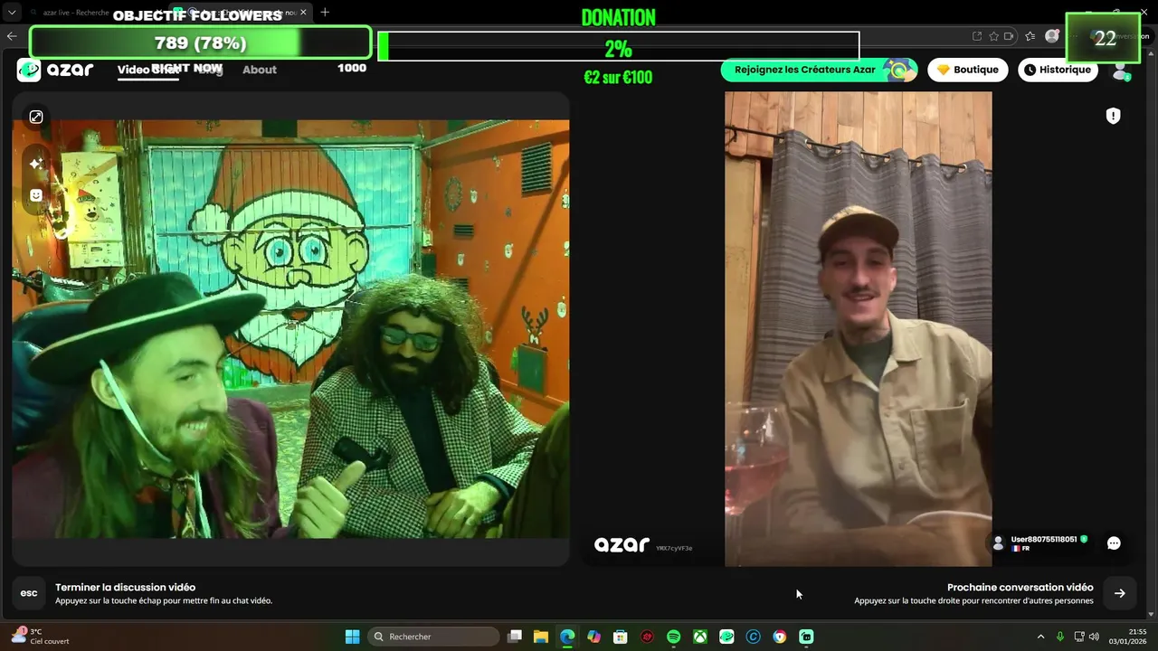Click the volume speaker tray icon
This screenshot has width=1158, height=651.
click(x=1094, y=637)
